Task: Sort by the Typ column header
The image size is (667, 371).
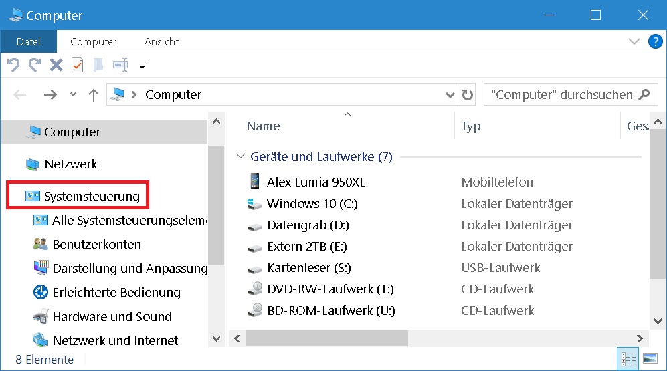Action: [x=471, y=126]
